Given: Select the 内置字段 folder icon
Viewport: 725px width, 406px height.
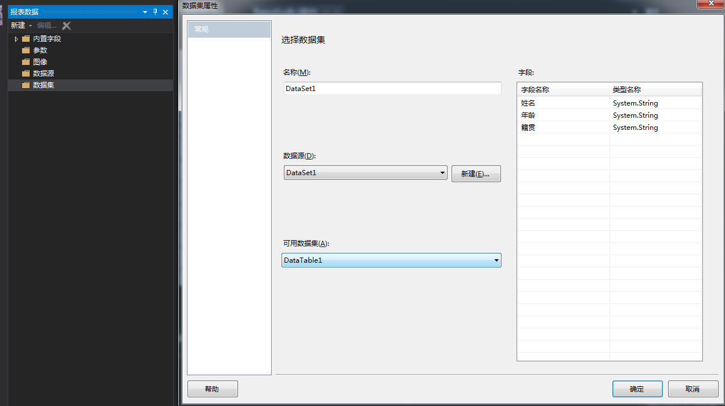Looking at the screenshot, I should tap(26, 38).
